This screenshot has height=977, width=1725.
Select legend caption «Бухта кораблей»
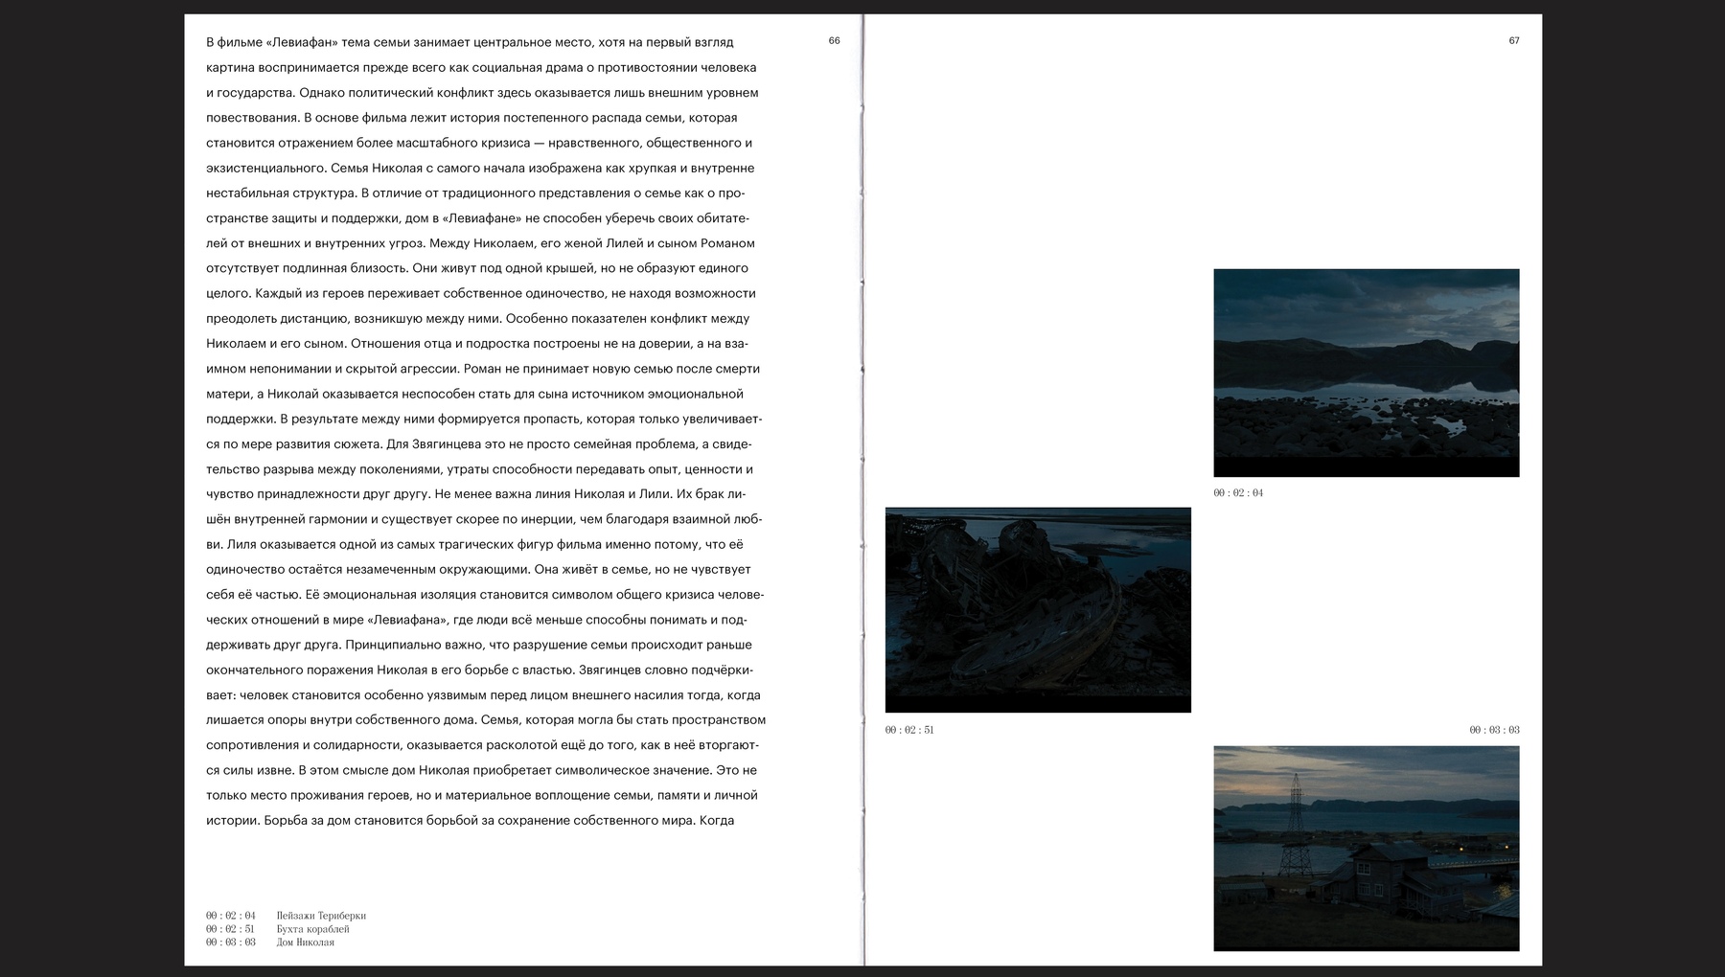(312, 929)
